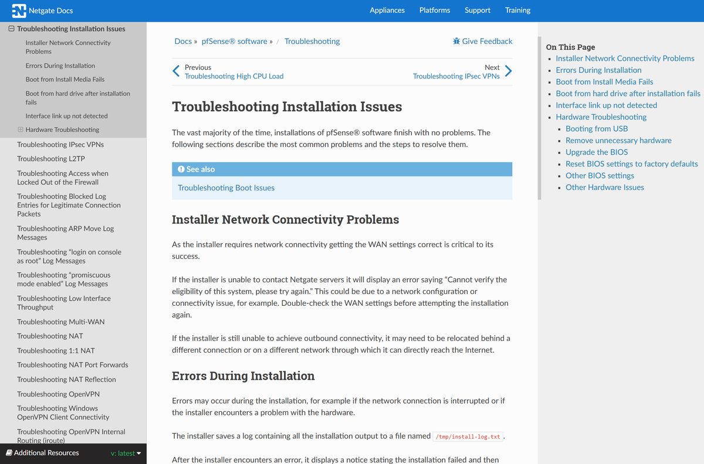Go to pfSense software breadcrumb link
The height and width of the screenshot is (464, 704).
point(234,41)
